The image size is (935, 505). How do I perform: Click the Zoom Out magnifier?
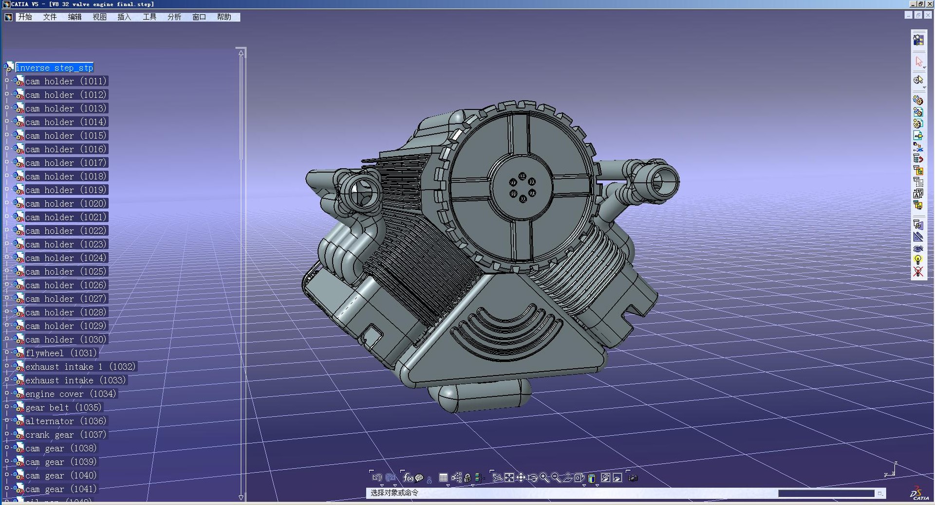point(556,478)
